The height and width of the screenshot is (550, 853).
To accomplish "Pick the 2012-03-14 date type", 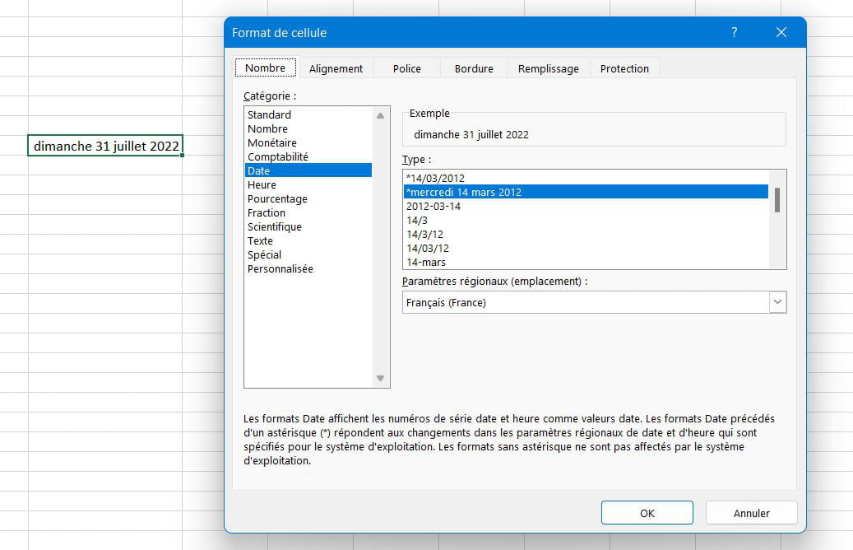I will 433,207.
